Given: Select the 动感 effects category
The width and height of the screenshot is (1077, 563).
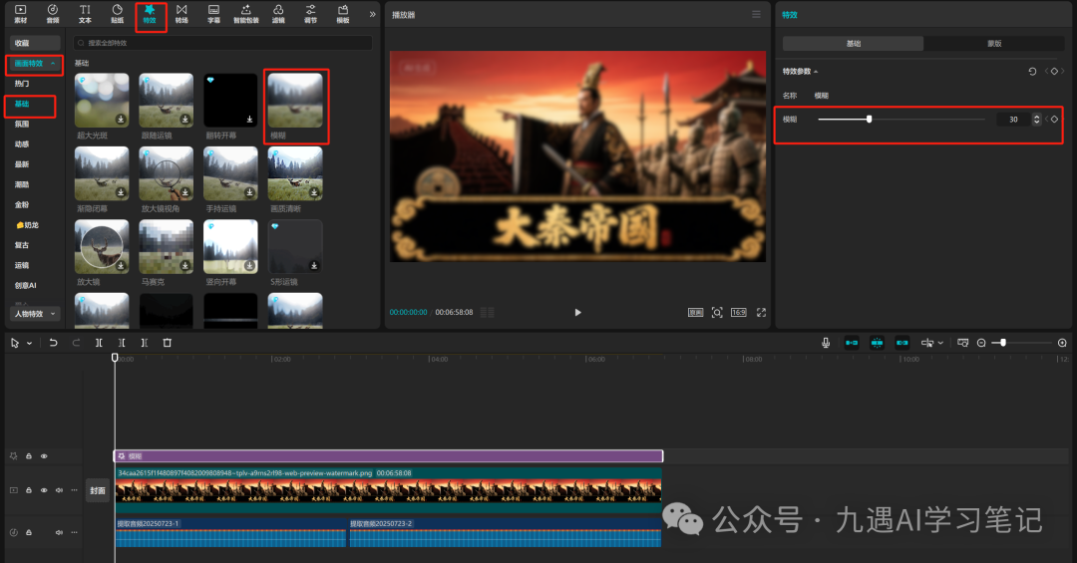Looking at the screenshot, I should pos(22,144).
